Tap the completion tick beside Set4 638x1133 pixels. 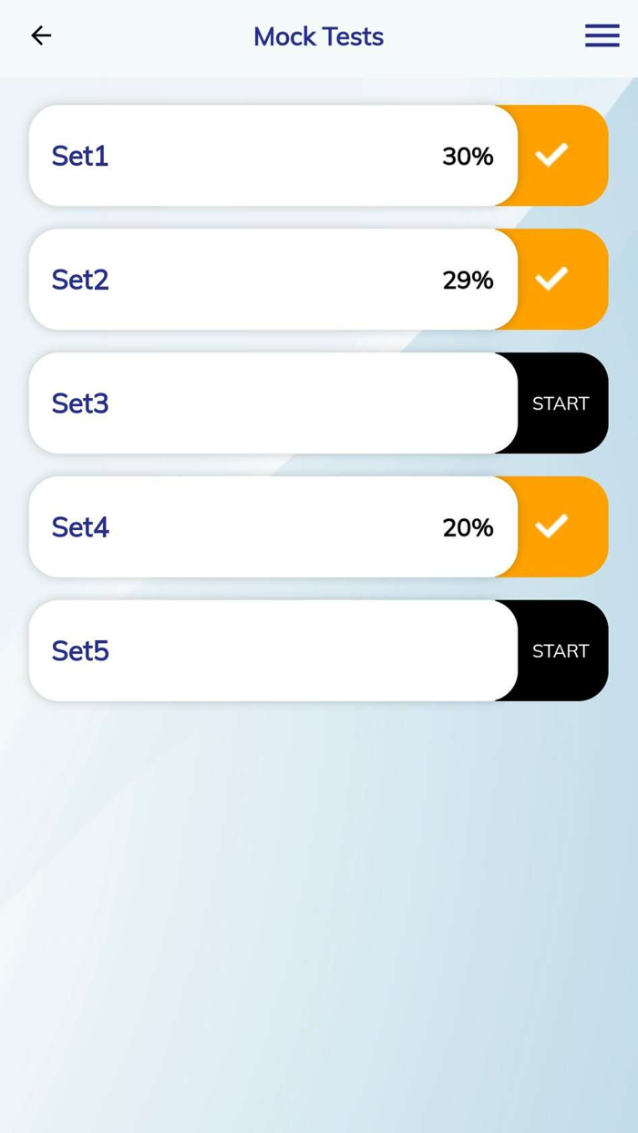(x=551, y=526)
